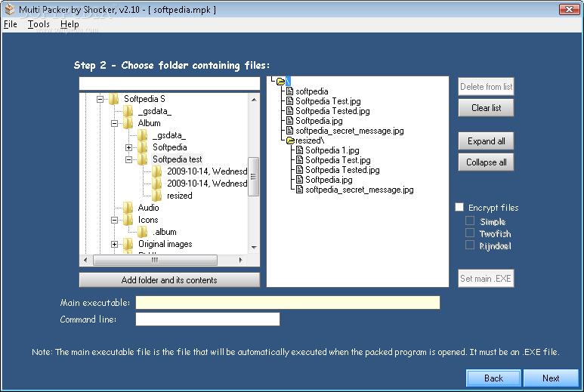Click folder icon of Softpedia under Album
The width and height of the screenshot is (584, 392).
143,147
